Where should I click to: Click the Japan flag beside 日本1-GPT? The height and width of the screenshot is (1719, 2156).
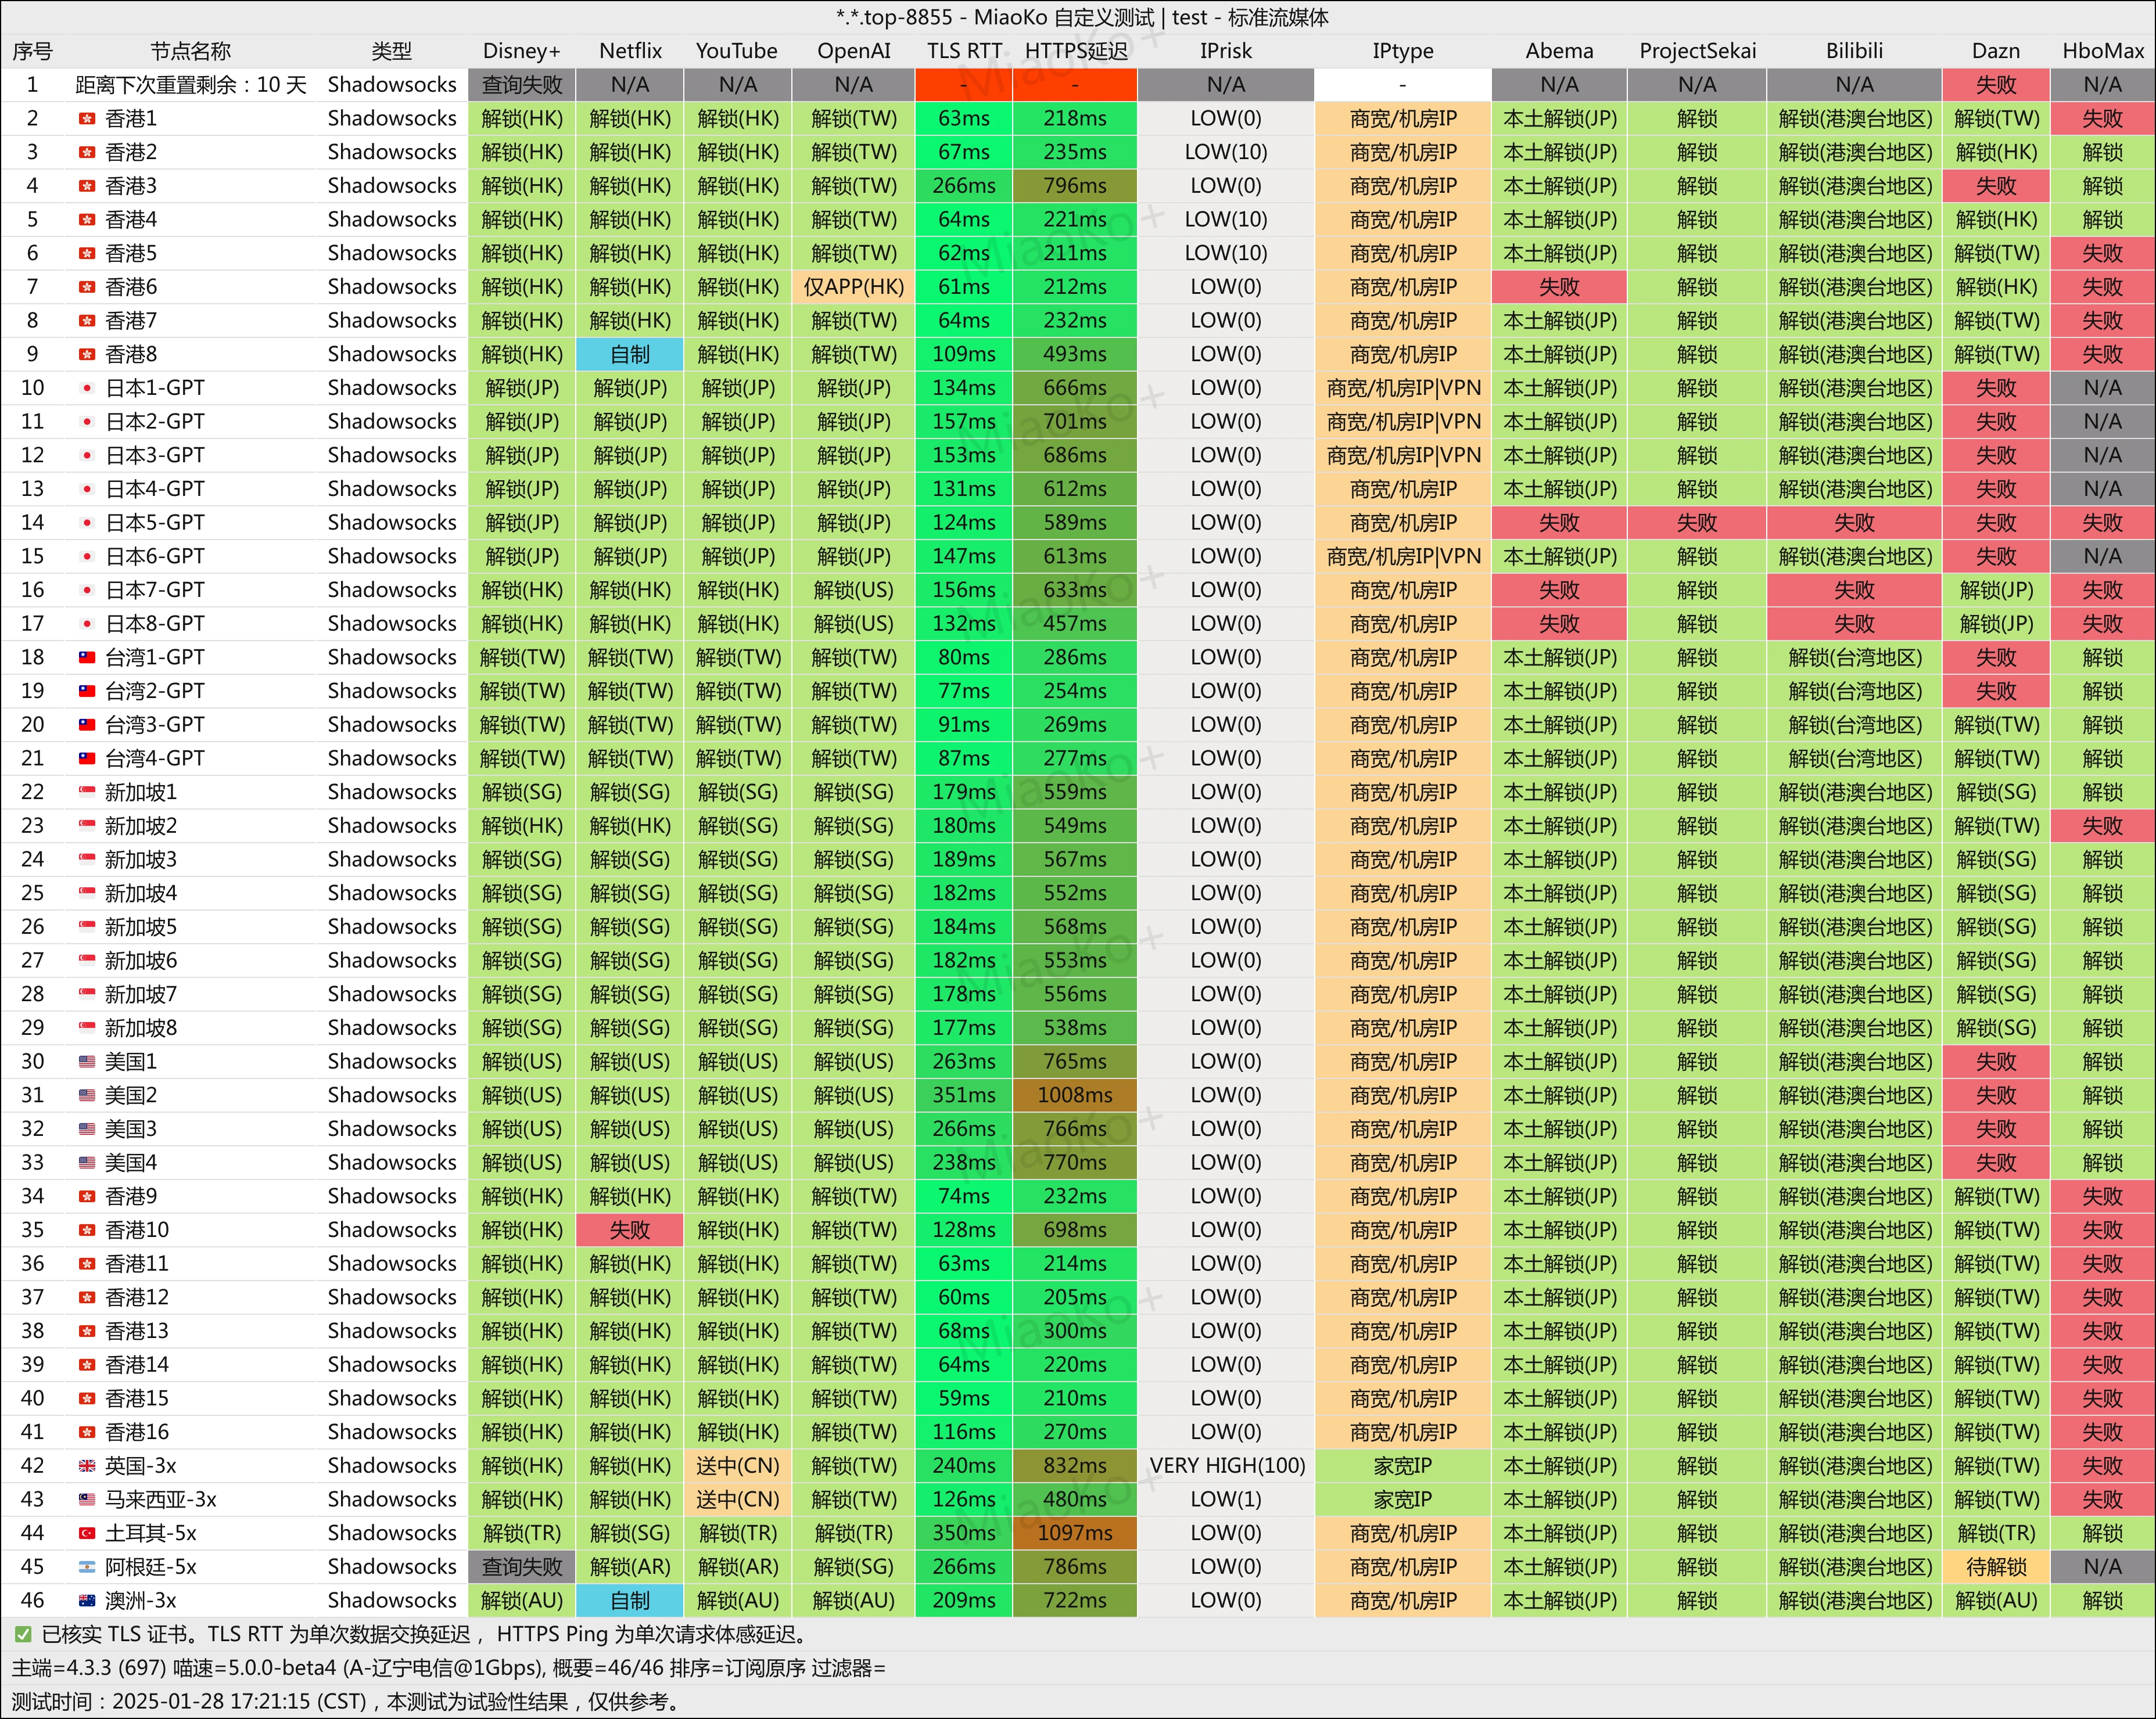click(x=87, y=388)
